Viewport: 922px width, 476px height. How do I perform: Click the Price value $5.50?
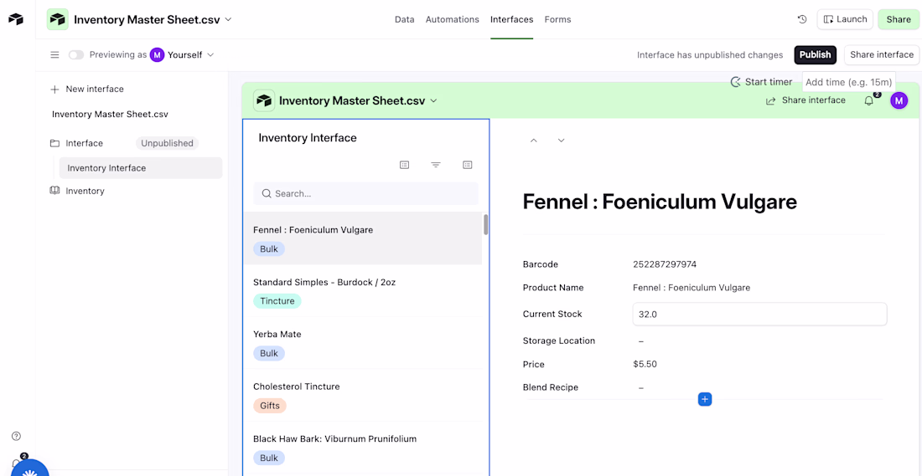pyautogui.click(x=645, y=364)
